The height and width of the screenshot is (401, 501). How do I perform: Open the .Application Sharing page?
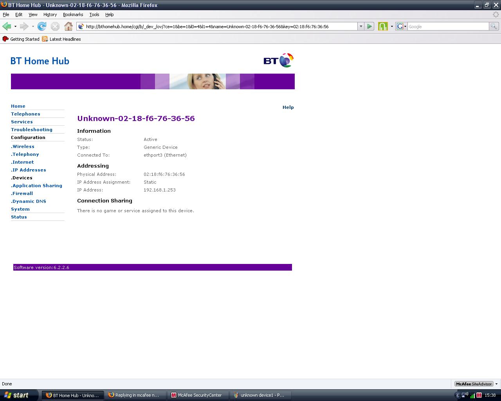(x=36, y=186)
